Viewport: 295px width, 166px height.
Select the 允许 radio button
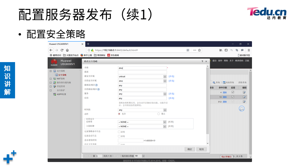pyautogui.click(x=119, y=114)
